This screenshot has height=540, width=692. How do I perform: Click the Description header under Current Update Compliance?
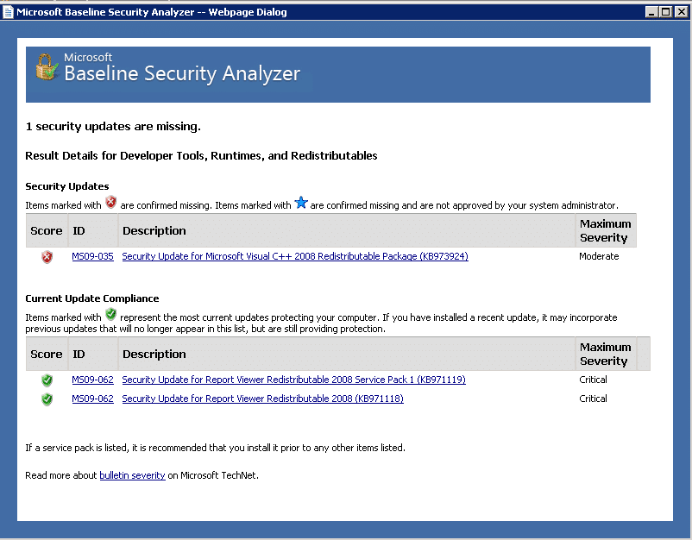click(x=154, y=354)
